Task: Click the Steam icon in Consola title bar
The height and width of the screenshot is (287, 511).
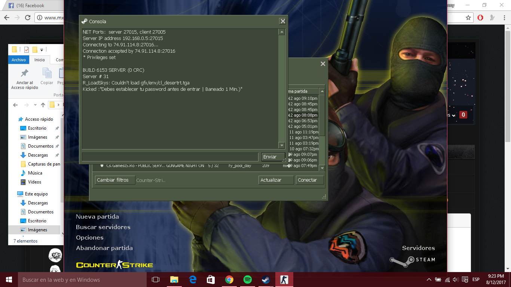Action: (85, 21)
